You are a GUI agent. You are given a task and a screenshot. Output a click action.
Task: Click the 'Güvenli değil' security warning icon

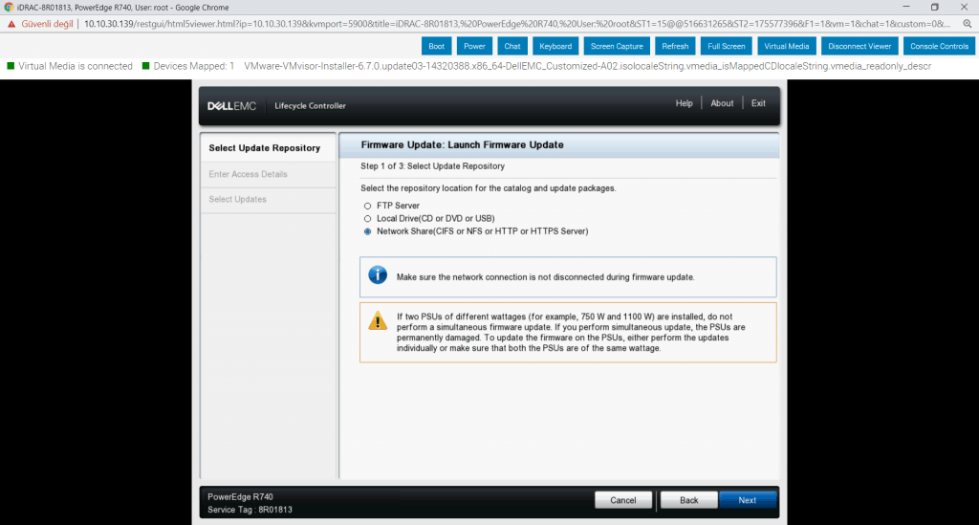tap(11, 23)
